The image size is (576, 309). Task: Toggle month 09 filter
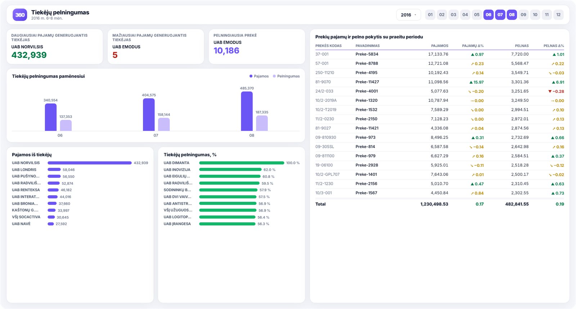click(523, 15)
